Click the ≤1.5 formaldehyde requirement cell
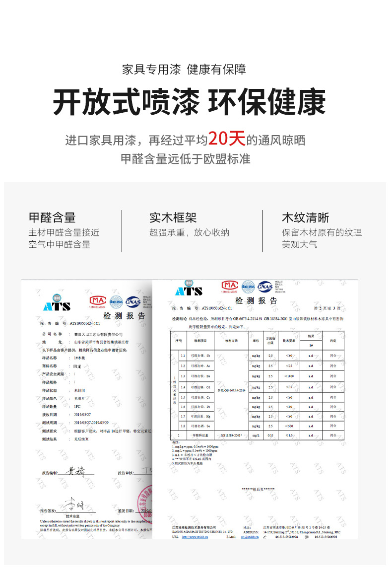The height and width of the screenshot is (582, 392). pos(289,436)
